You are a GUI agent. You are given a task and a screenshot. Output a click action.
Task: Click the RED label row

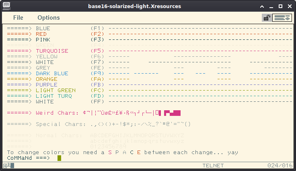[41, 34]
